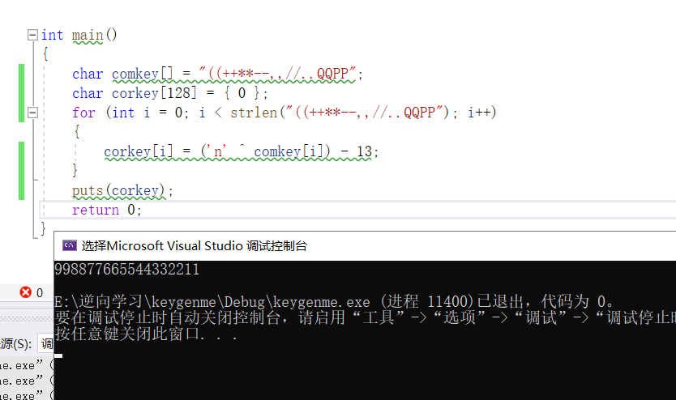This screenshot has height=400, width=676.
Task: Click the number 13 in the XOR expression
Action: point(364,151)
